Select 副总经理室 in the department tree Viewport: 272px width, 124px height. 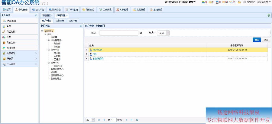[56, 79]
